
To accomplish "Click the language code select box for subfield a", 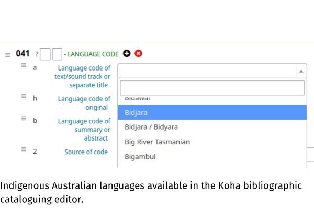I will click(x=212, y=71).
